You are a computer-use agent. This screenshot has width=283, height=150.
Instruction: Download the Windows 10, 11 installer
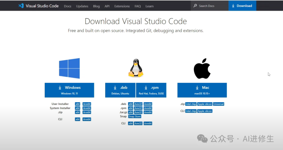[69, 90]
